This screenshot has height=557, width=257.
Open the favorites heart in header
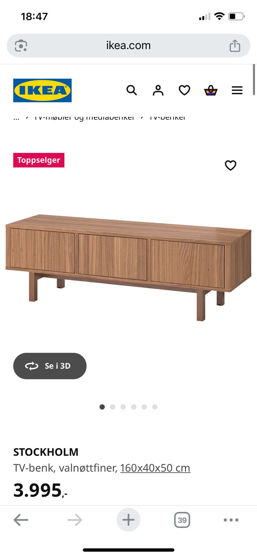point(184,90)
